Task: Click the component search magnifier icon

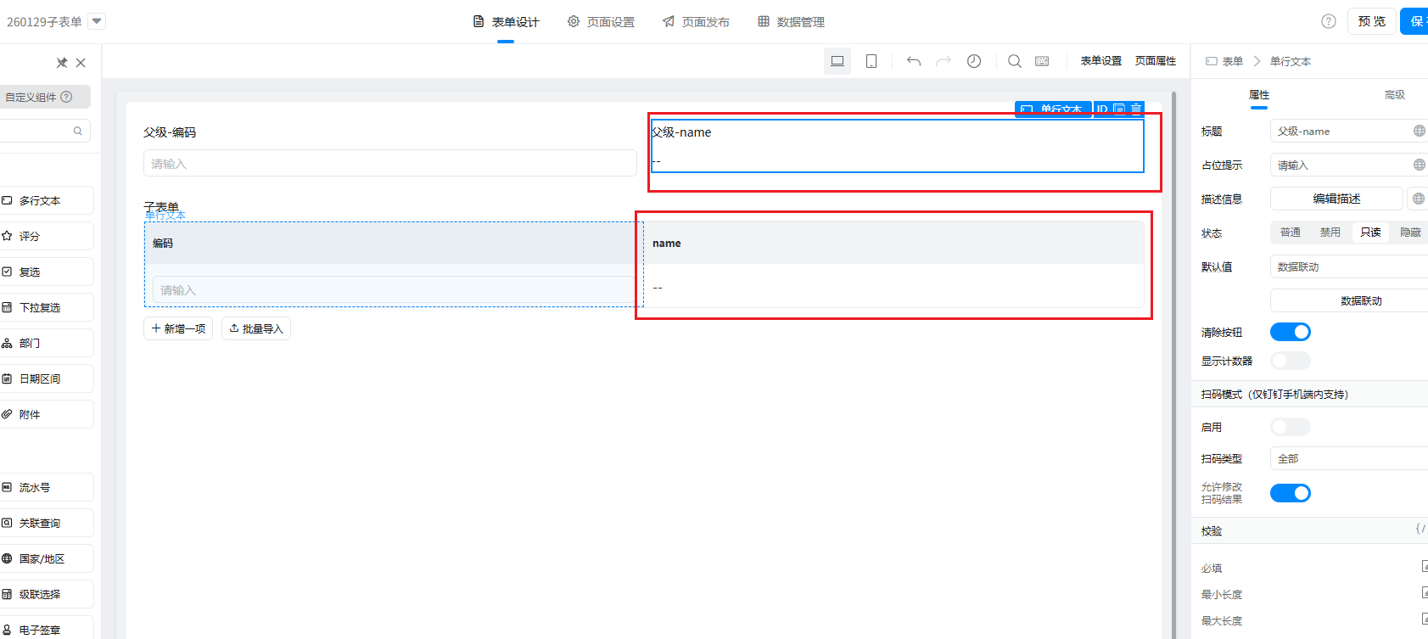Action: tap(78, 131)
